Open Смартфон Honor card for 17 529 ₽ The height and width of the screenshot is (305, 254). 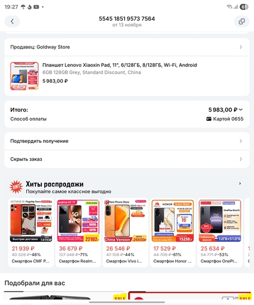(173, 233)
